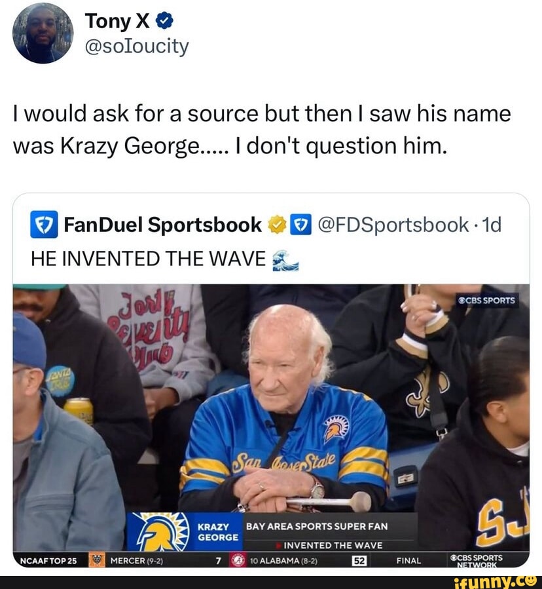Open Tony X's profile avatar
The width and height of the screenshot is (542, 589).
coord(43,33)
